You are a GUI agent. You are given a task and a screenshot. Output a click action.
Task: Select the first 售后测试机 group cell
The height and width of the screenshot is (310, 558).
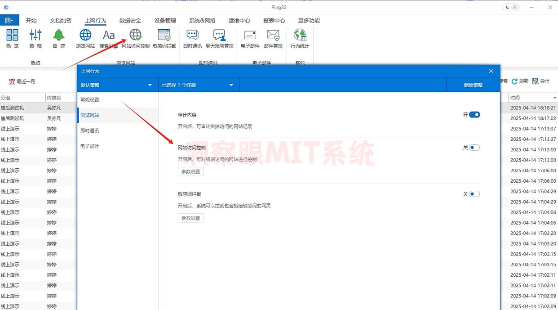coord(13,108)
